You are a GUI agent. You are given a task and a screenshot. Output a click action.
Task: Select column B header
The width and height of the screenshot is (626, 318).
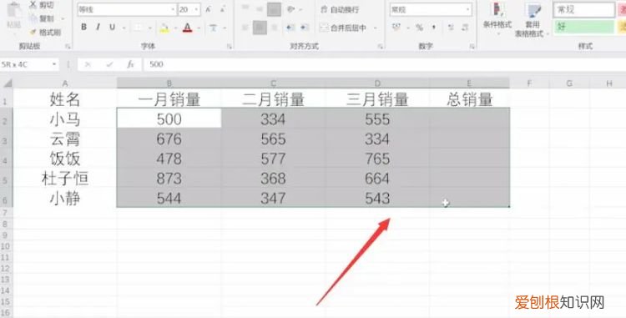169,83
